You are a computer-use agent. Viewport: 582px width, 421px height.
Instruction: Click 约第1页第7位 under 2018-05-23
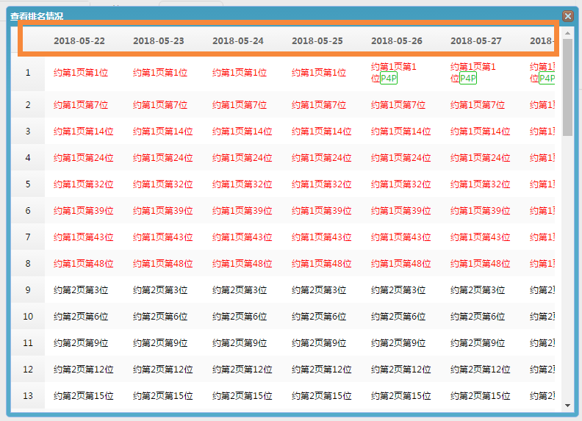click(x=160, y=105)
